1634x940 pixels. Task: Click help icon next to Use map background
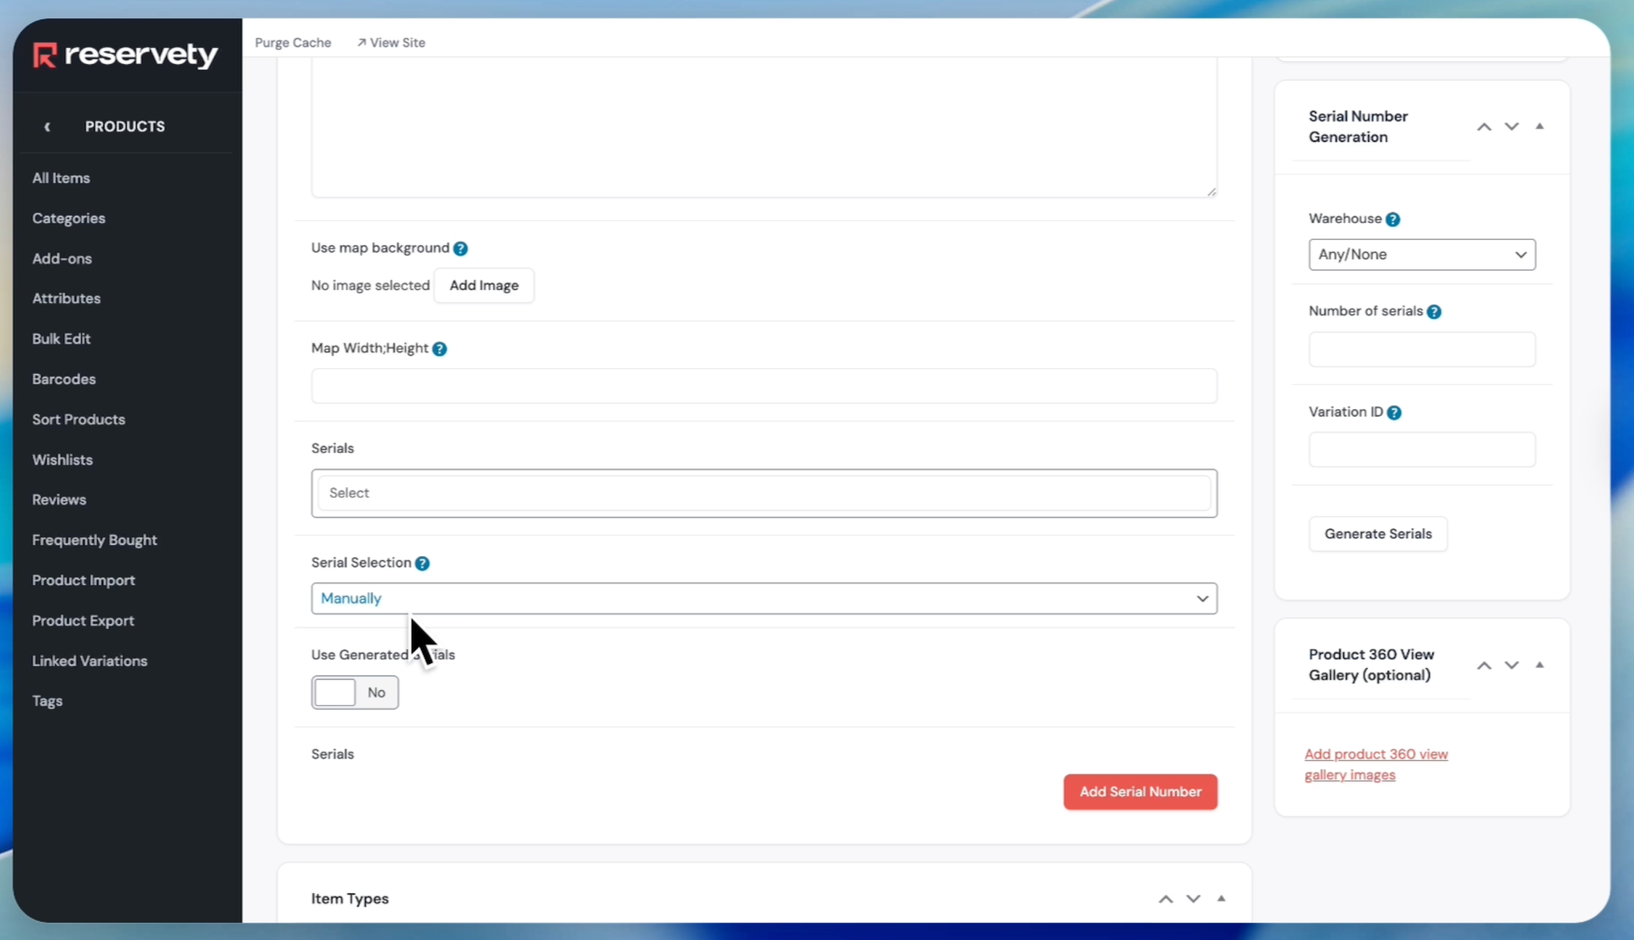pos(460,249)
